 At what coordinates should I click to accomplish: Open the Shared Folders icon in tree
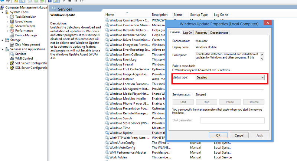coord(12,26)
